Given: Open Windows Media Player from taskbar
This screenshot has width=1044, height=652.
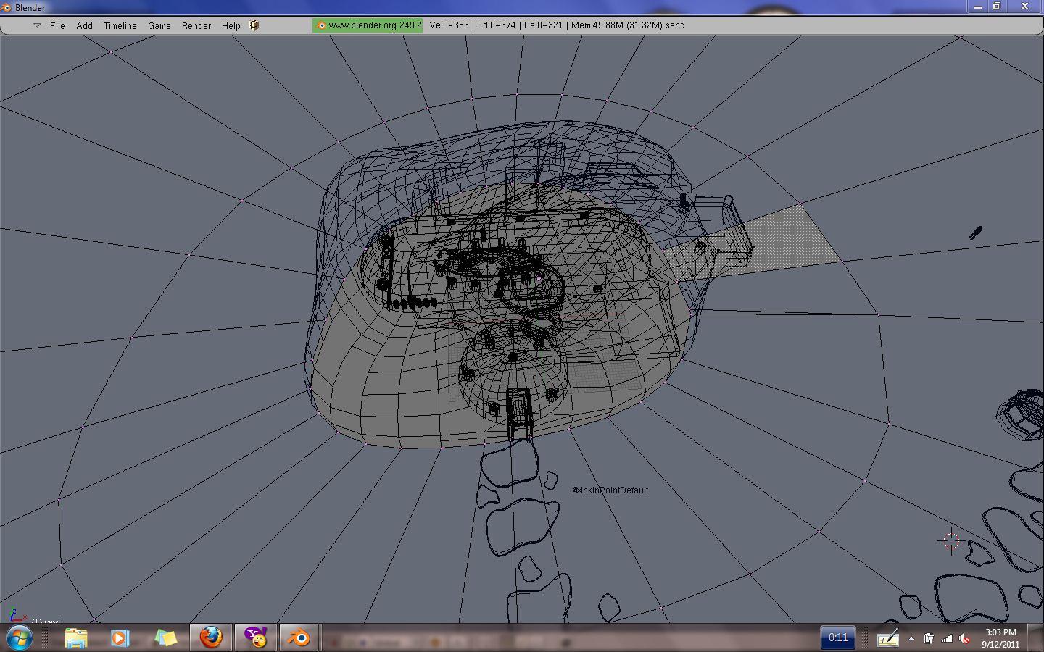Looking at the screenshot, I should (120, 638).
